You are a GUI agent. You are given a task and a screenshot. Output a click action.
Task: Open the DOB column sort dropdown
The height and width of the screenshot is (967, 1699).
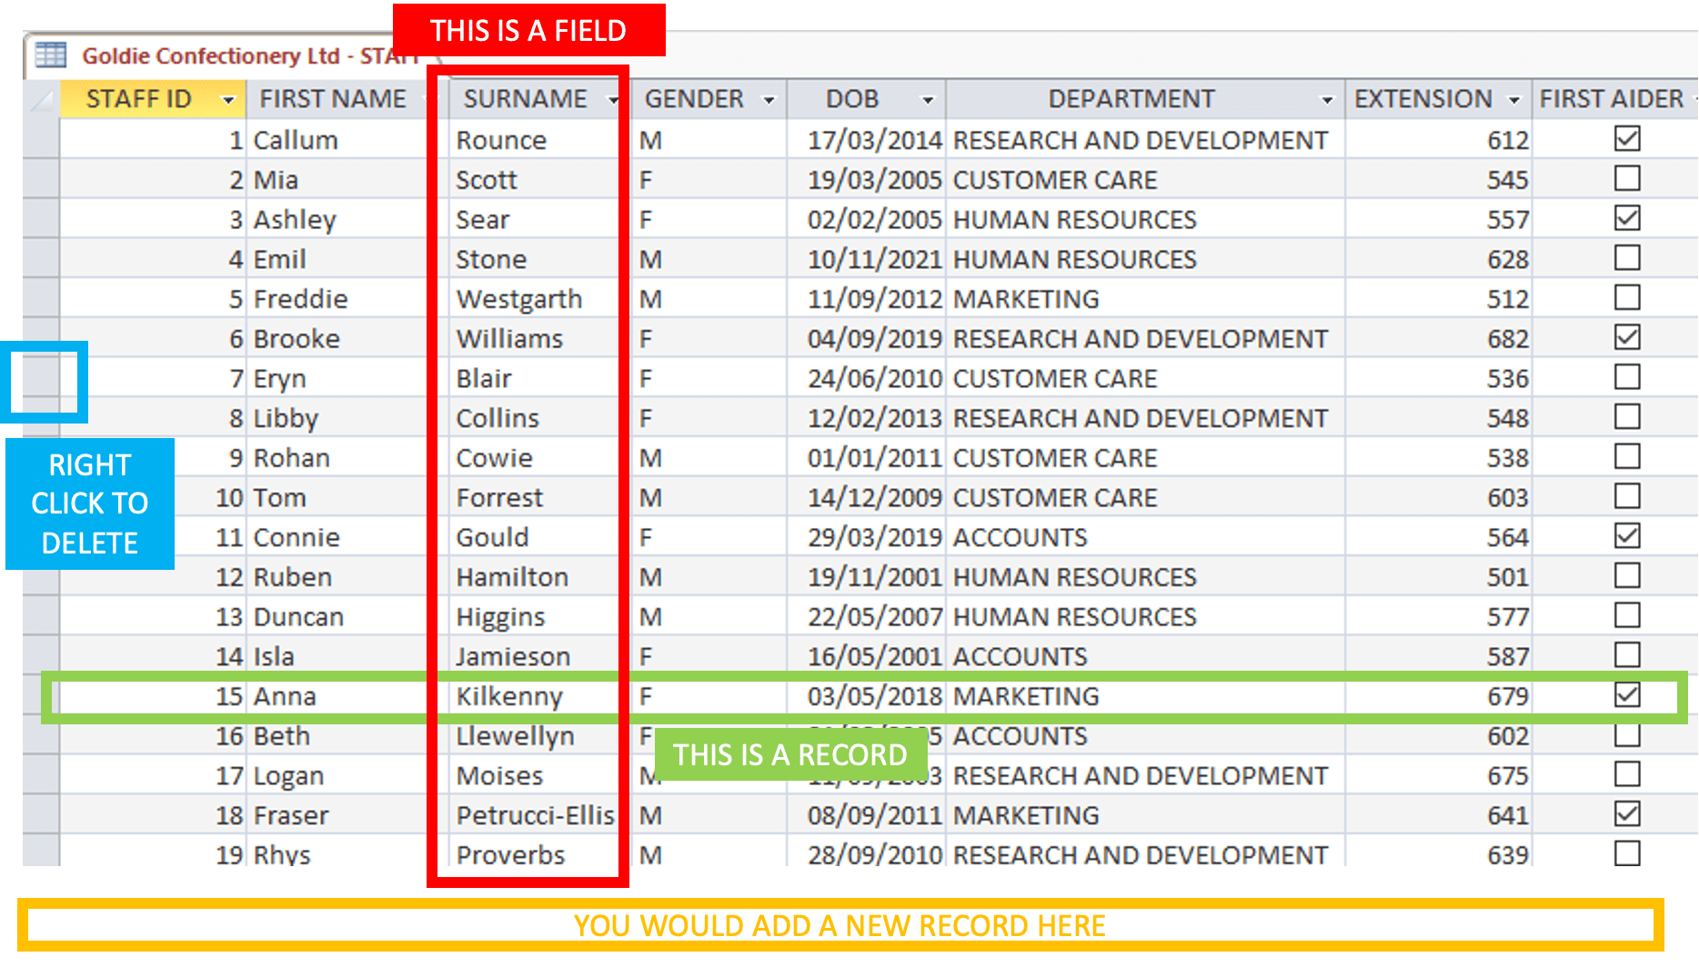928,100
